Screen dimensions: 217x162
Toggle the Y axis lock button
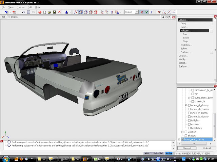[146, 12]
